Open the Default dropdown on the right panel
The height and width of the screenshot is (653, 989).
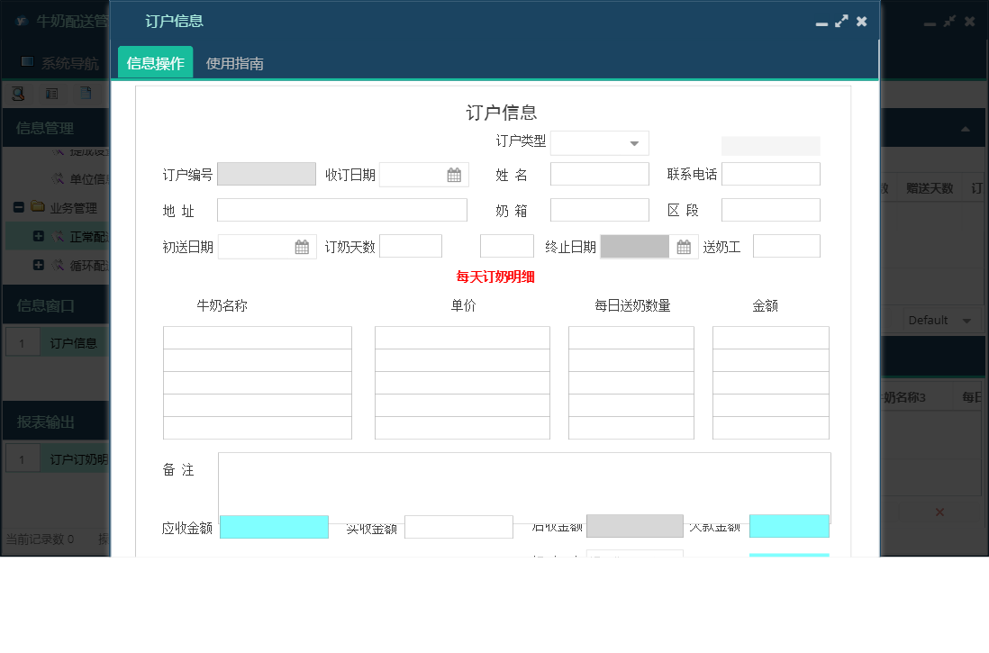[x=942, y=319]
